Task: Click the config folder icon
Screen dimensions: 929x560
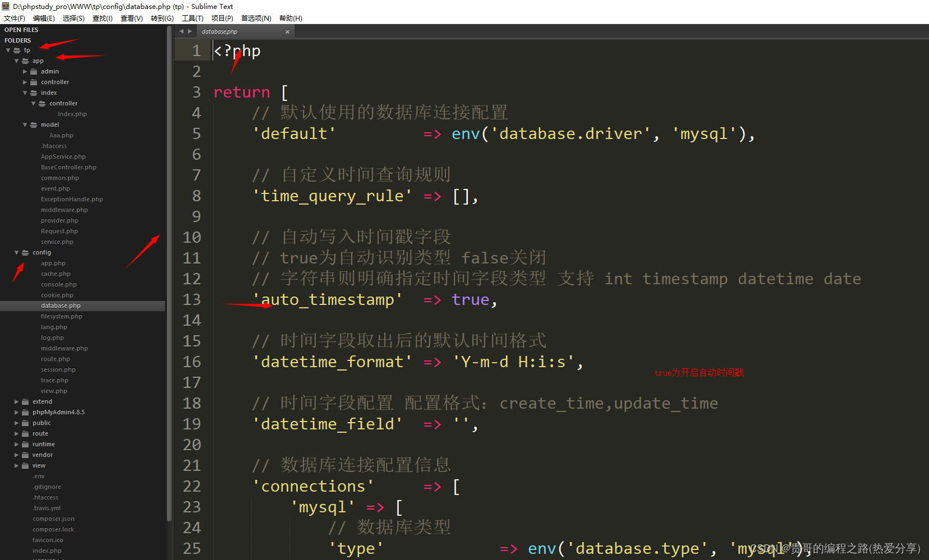Action: [x=25, y=253]
